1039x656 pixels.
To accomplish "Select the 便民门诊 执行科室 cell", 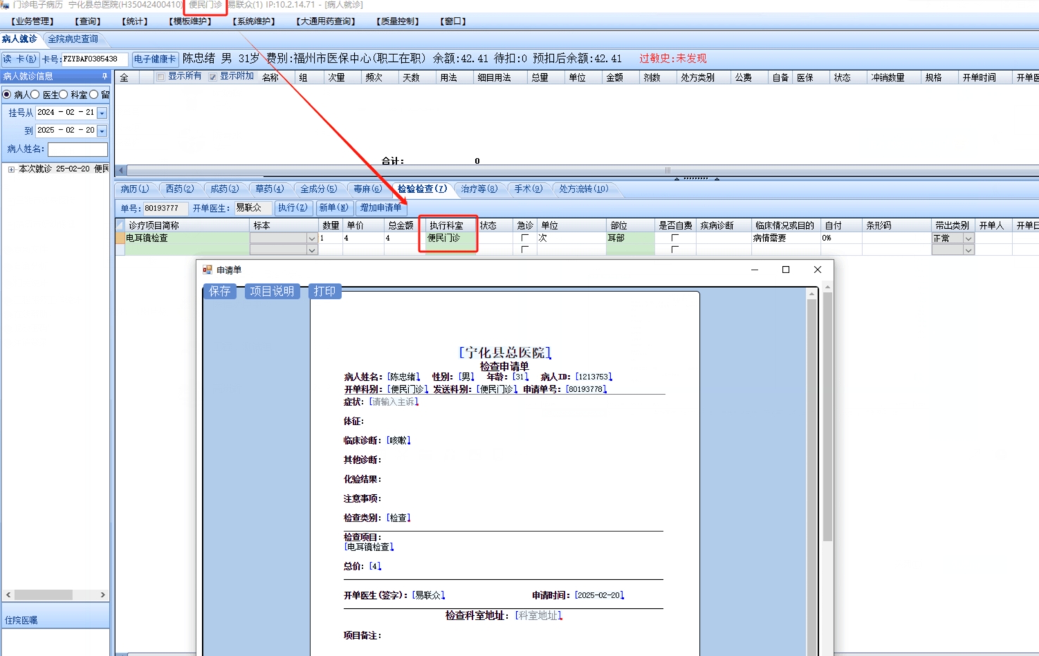I will (451, 238).
